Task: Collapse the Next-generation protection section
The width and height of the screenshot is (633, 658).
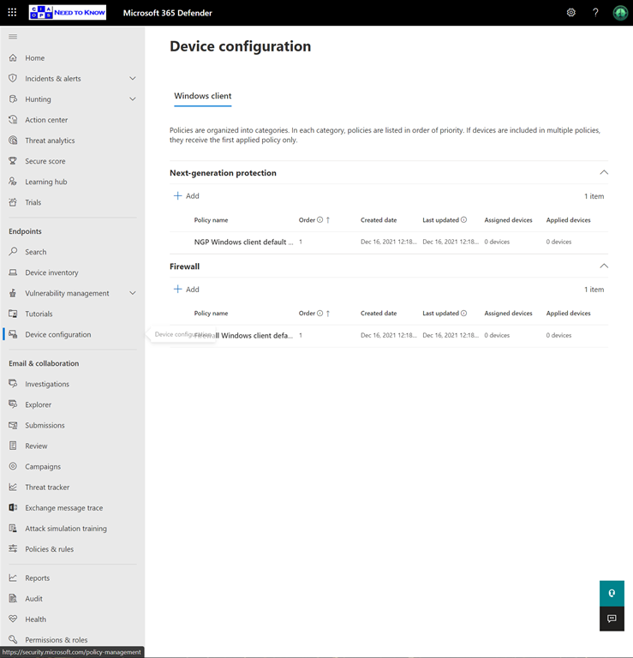Action: (603, 173)
